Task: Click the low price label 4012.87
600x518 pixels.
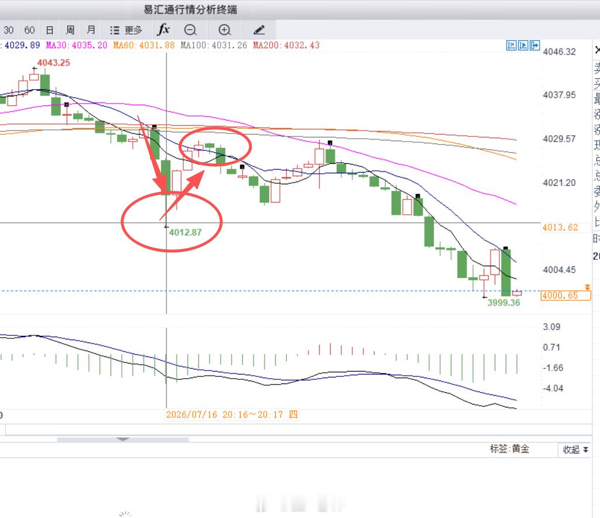Action: coord(185,232)
